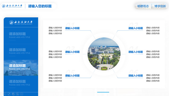Click the 博学创新 motto label
Viewport: 169px width, 96px height.
(160, 6)
